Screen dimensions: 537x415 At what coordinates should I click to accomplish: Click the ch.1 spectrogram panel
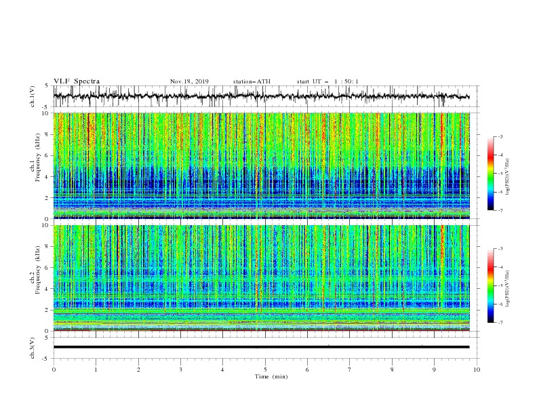261,165
